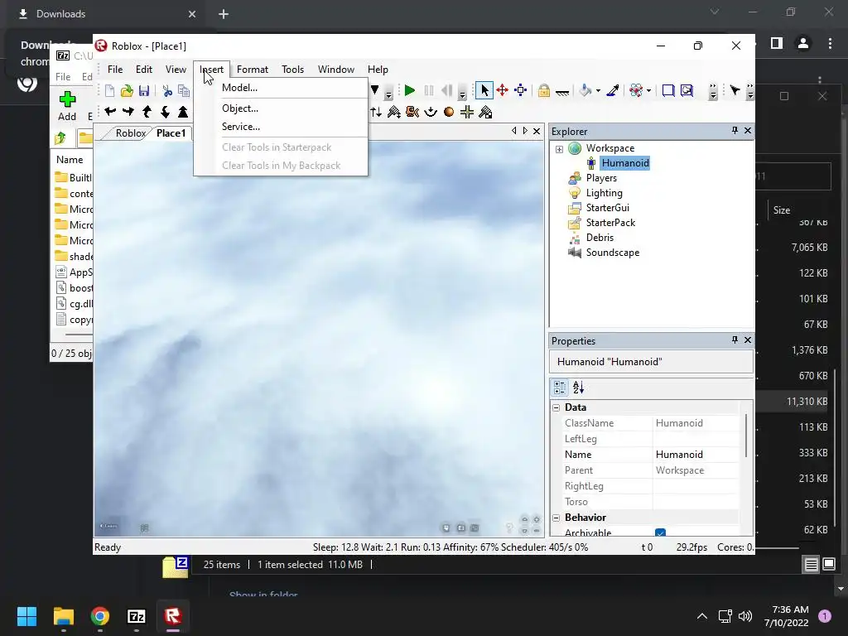
Task: Click the movie camera toolbar icon
Action: pyautogui.click(x=412, y=112)
